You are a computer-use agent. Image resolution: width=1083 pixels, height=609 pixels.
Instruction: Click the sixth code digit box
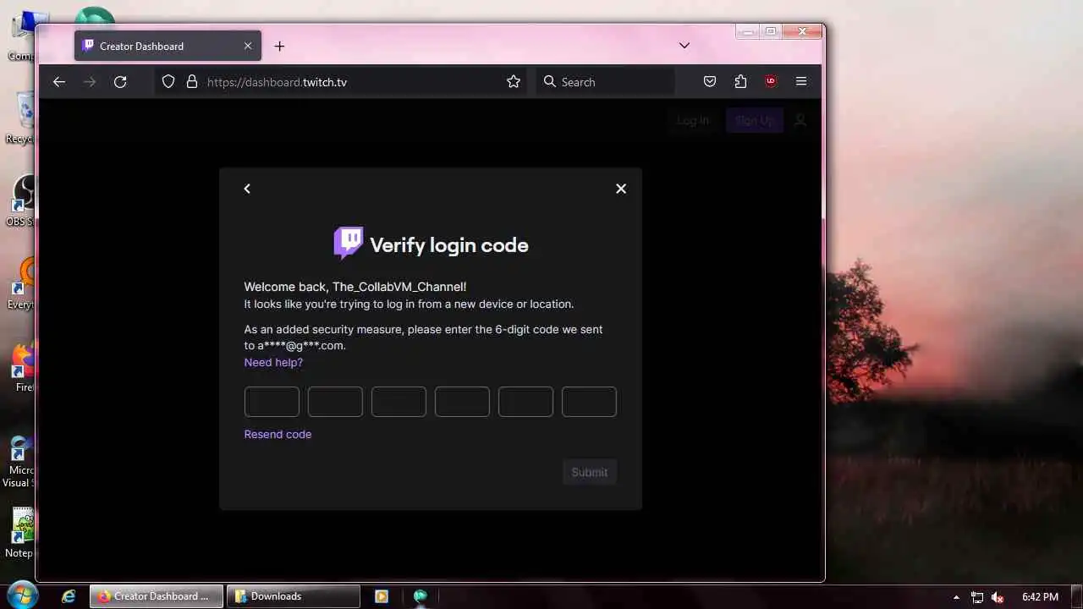coord(589,402)
